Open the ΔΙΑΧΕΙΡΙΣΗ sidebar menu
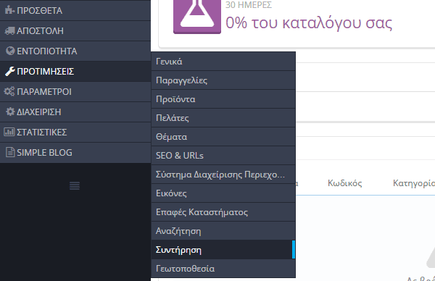Screen dimensions: 435x281 75,112
